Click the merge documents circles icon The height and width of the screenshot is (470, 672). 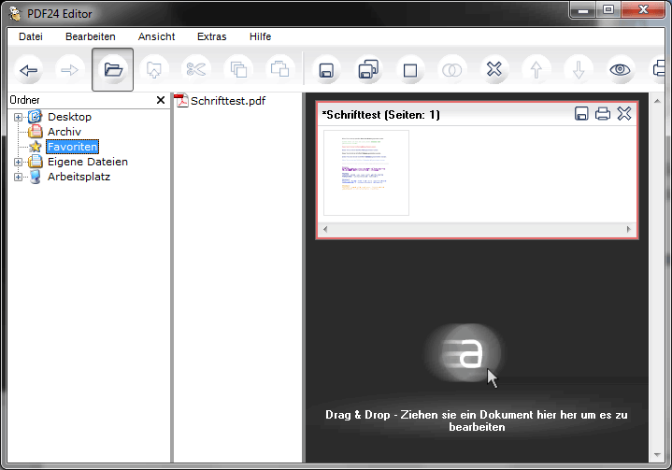click(x=451, y=70)
